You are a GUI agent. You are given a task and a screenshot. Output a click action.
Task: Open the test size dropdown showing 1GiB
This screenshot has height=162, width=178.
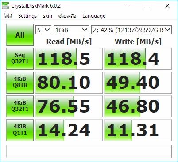71,30
